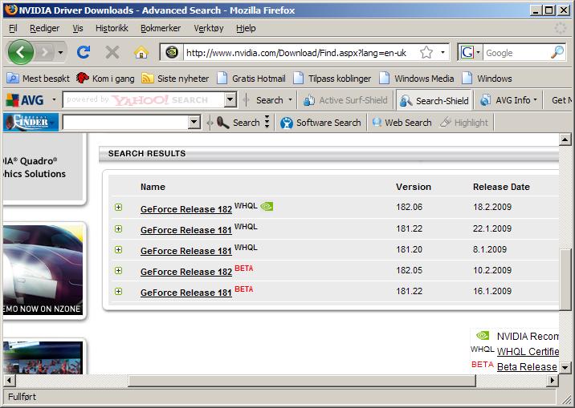Open the Finder Search options chevron
The width and height of the screenshot is (575, 408).
point(267,122)
